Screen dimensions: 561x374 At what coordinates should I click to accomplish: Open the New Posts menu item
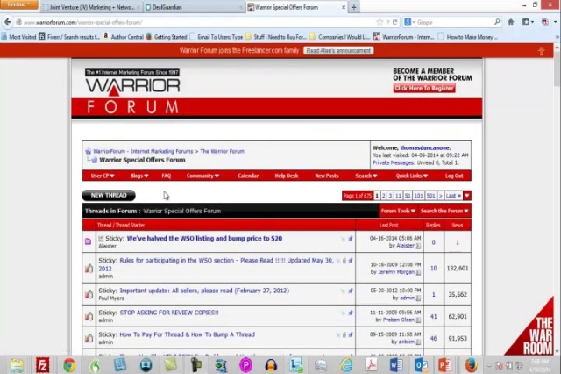pyautogui.click(x=327, y=176)
